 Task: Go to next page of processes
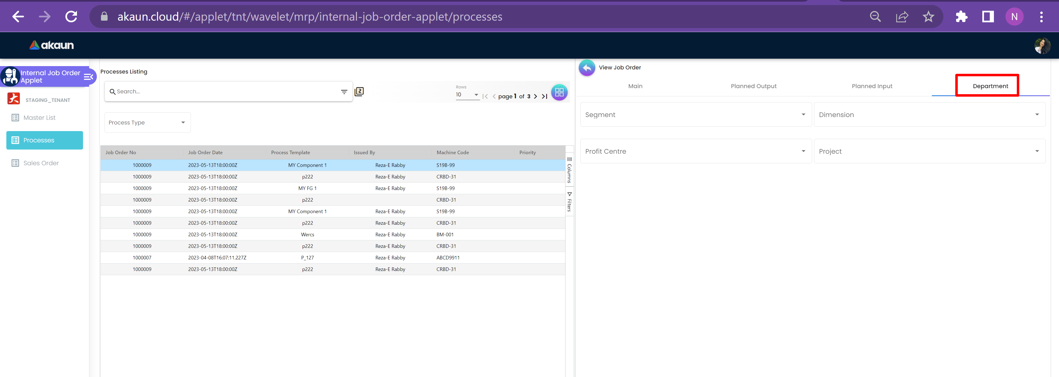[x=535, y=96]
